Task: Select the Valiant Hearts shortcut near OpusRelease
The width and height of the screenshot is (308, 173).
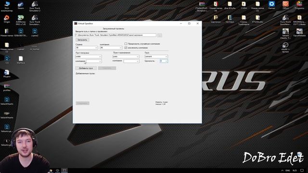Action: [x=285, y=34]
